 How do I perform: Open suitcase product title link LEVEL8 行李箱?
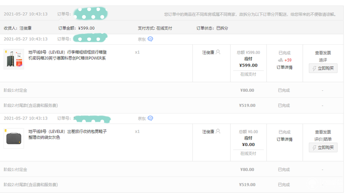point(67,55)
